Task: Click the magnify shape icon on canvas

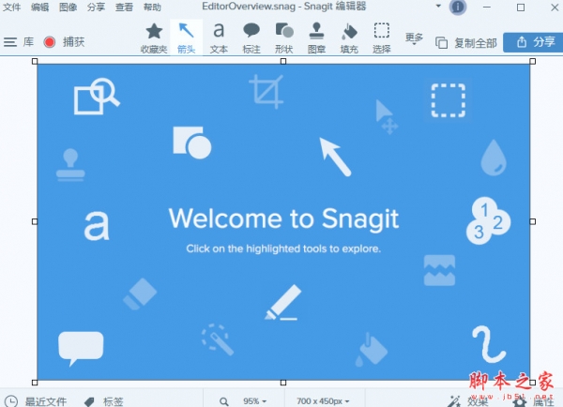Action: pyautogui.click(x=97, y=97)
